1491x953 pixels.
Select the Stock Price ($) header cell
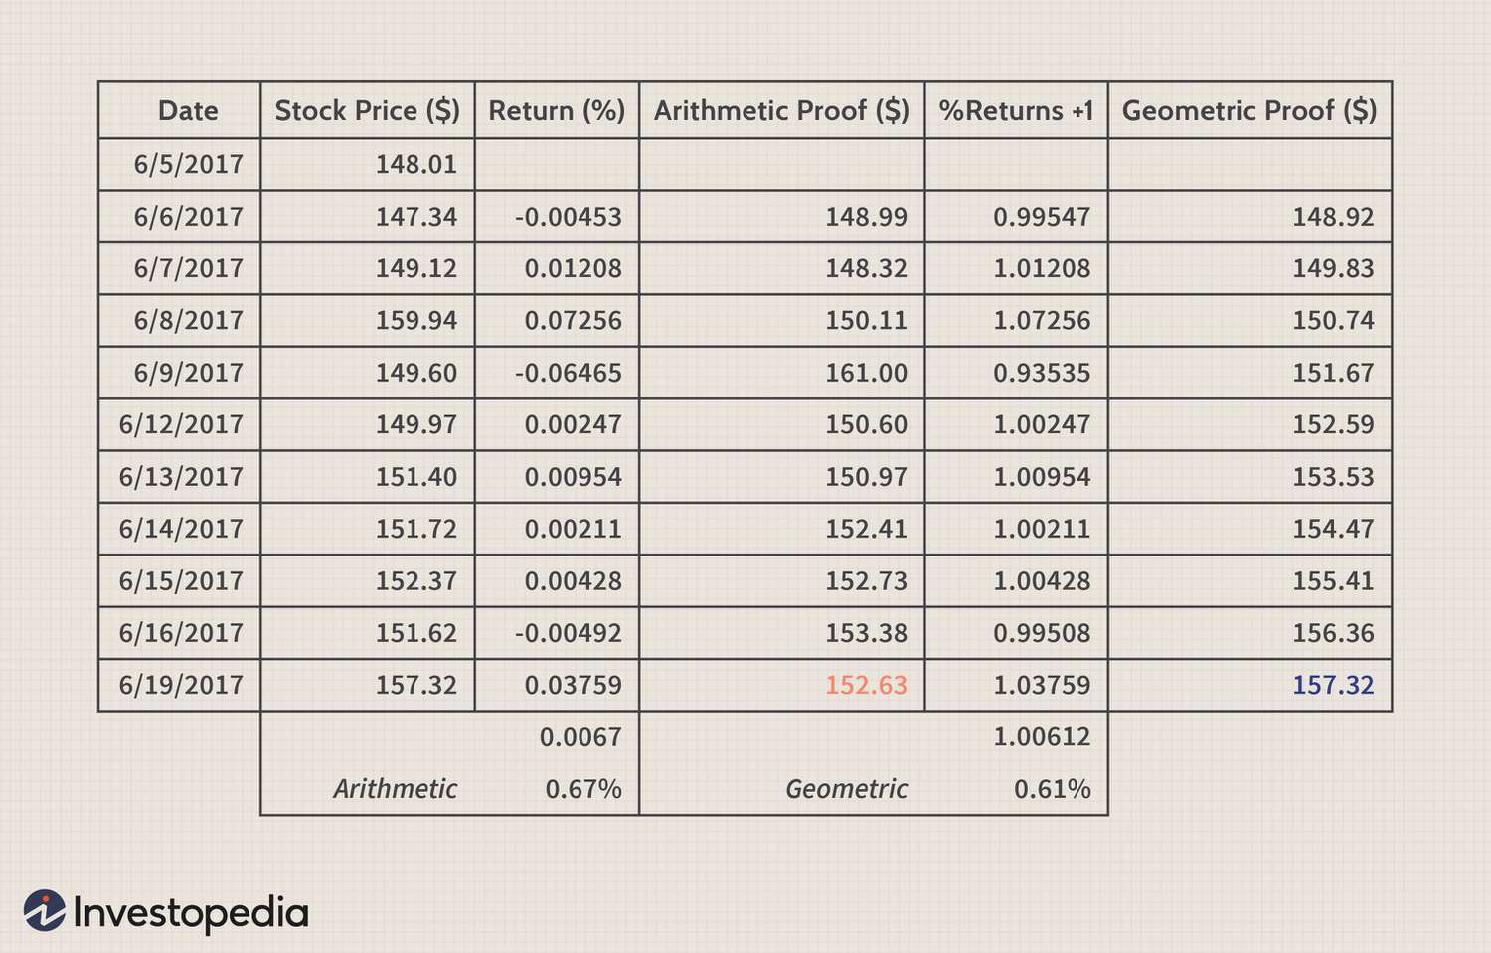[x=368, y=110]
